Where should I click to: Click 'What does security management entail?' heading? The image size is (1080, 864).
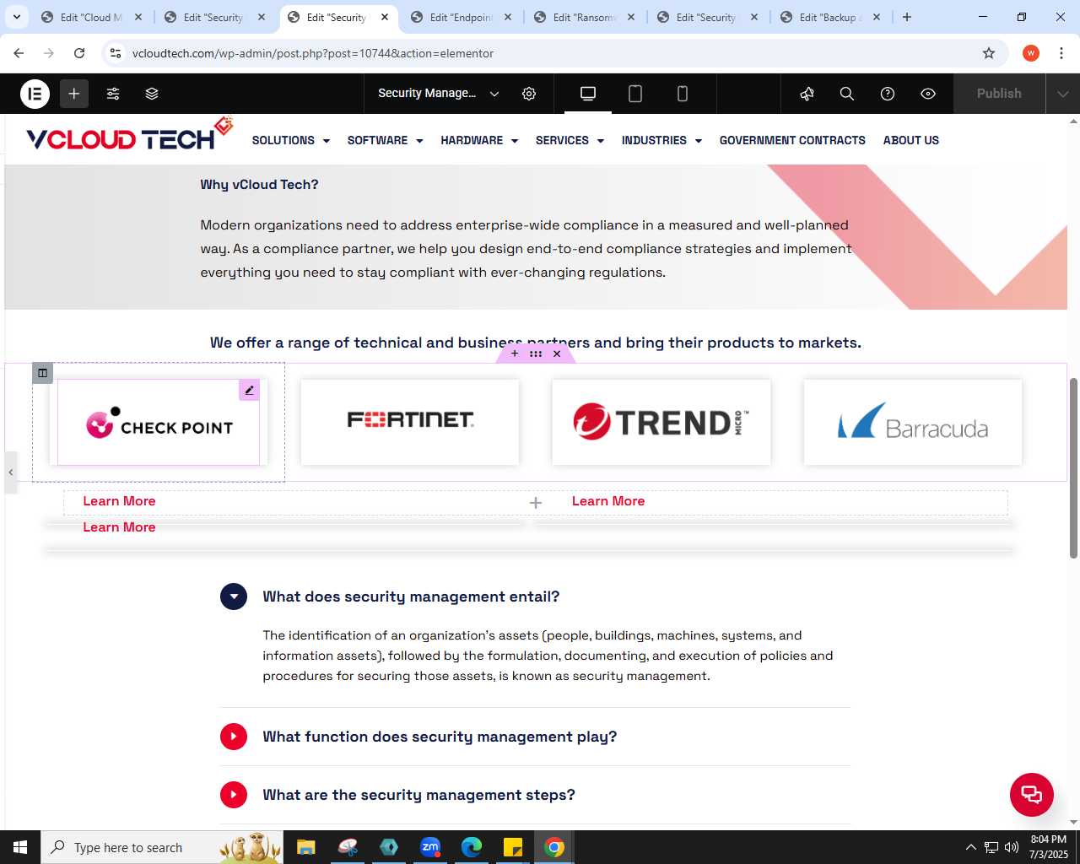411,597
